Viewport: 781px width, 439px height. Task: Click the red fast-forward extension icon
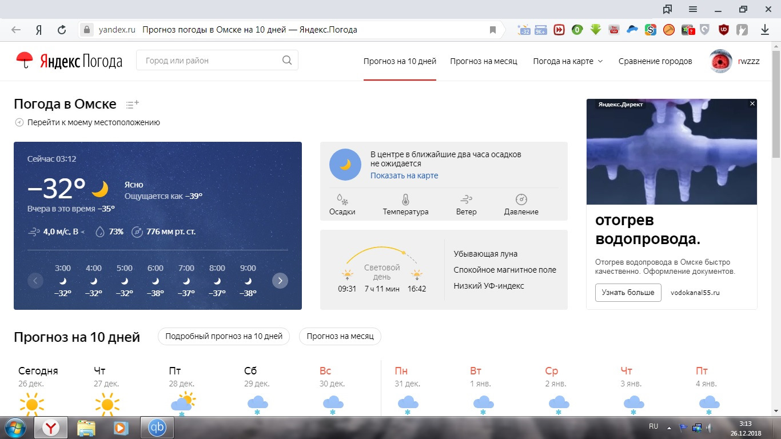pyautogui.click(x=559, y=30)
